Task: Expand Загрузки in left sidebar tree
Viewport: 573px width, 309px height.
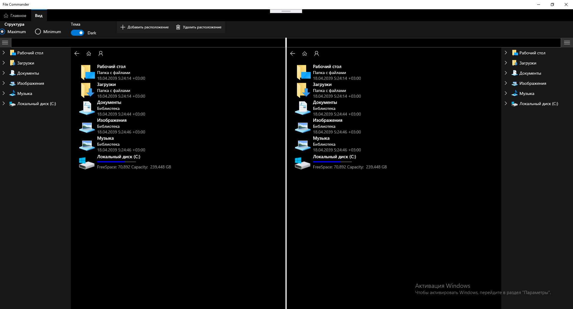Action: [x=4, y=63]
